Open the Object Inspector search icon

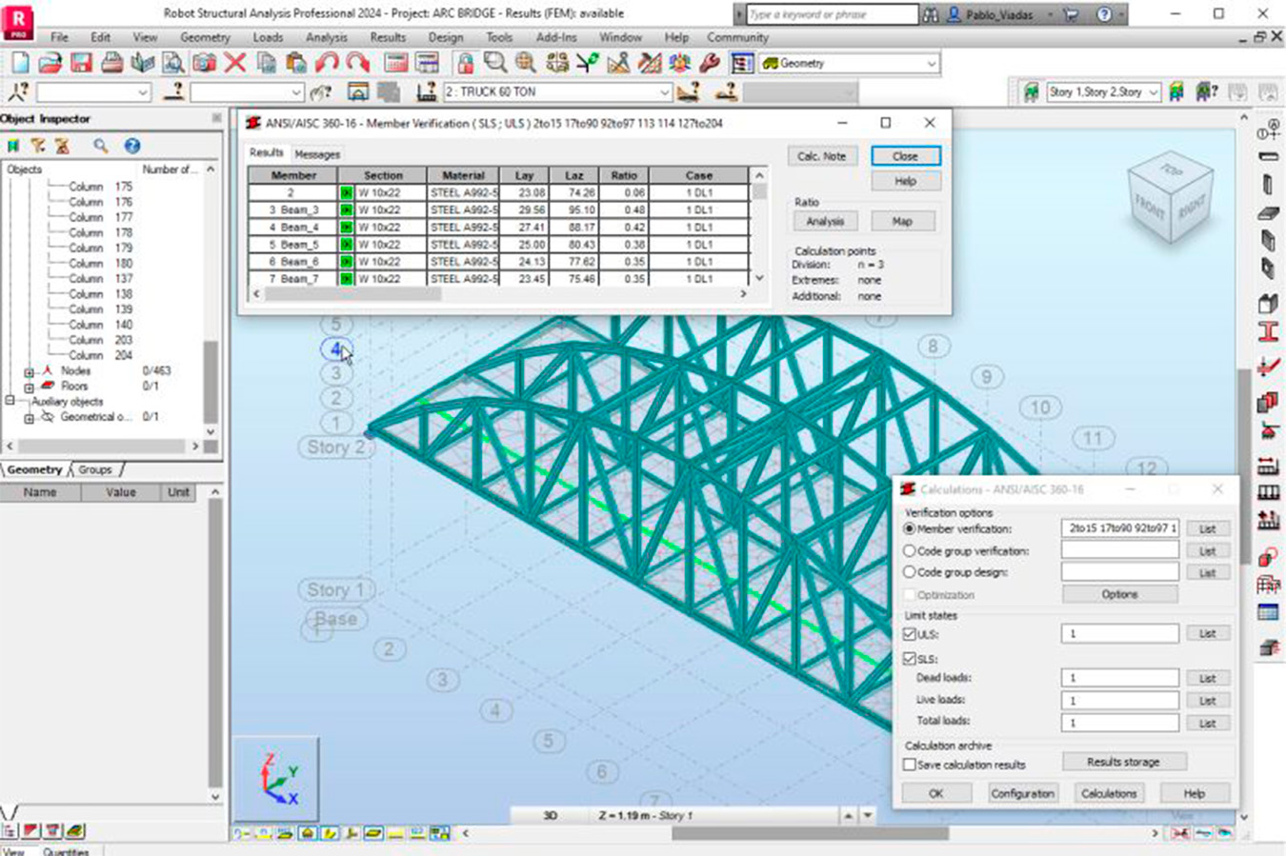point(100,146)
